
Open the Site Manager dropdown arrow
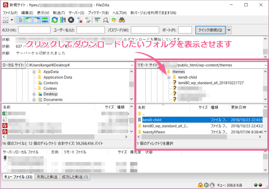coord(12,20)
